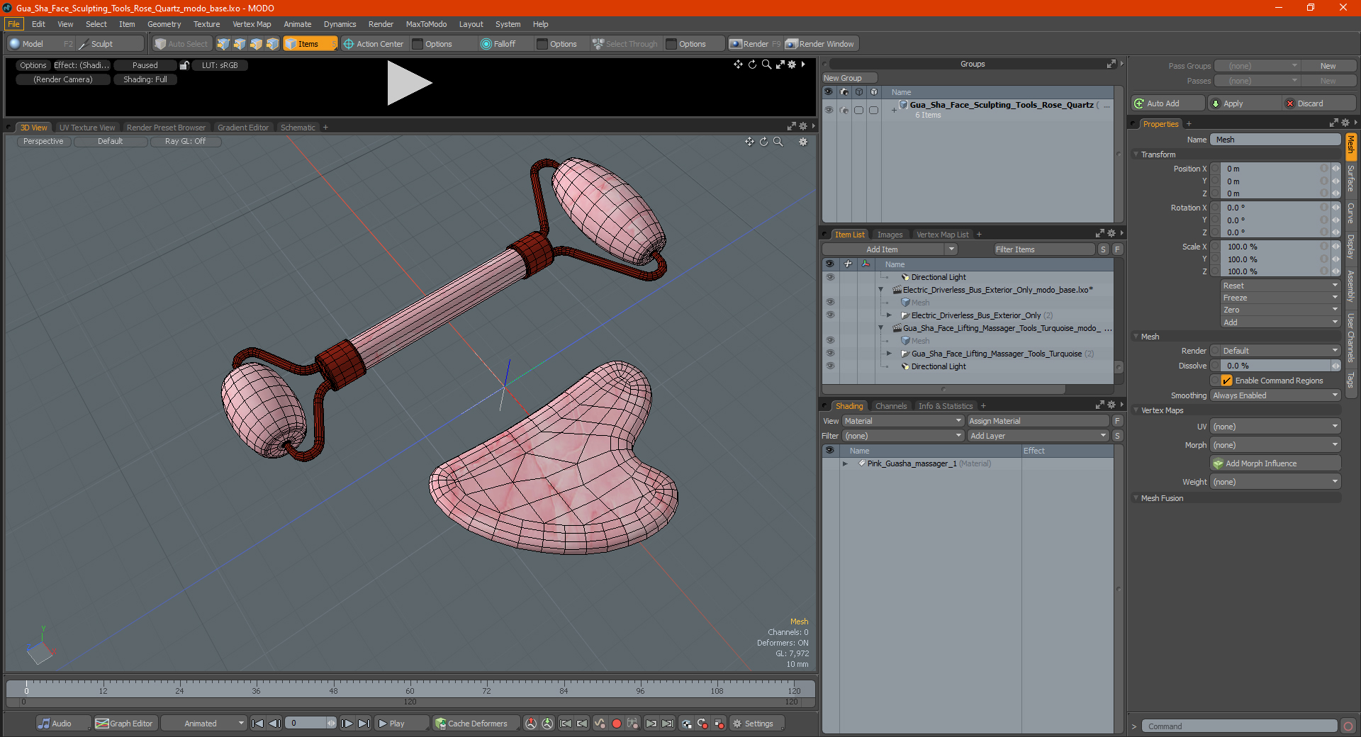Open the Geometry menu

(x=164, y=24)
